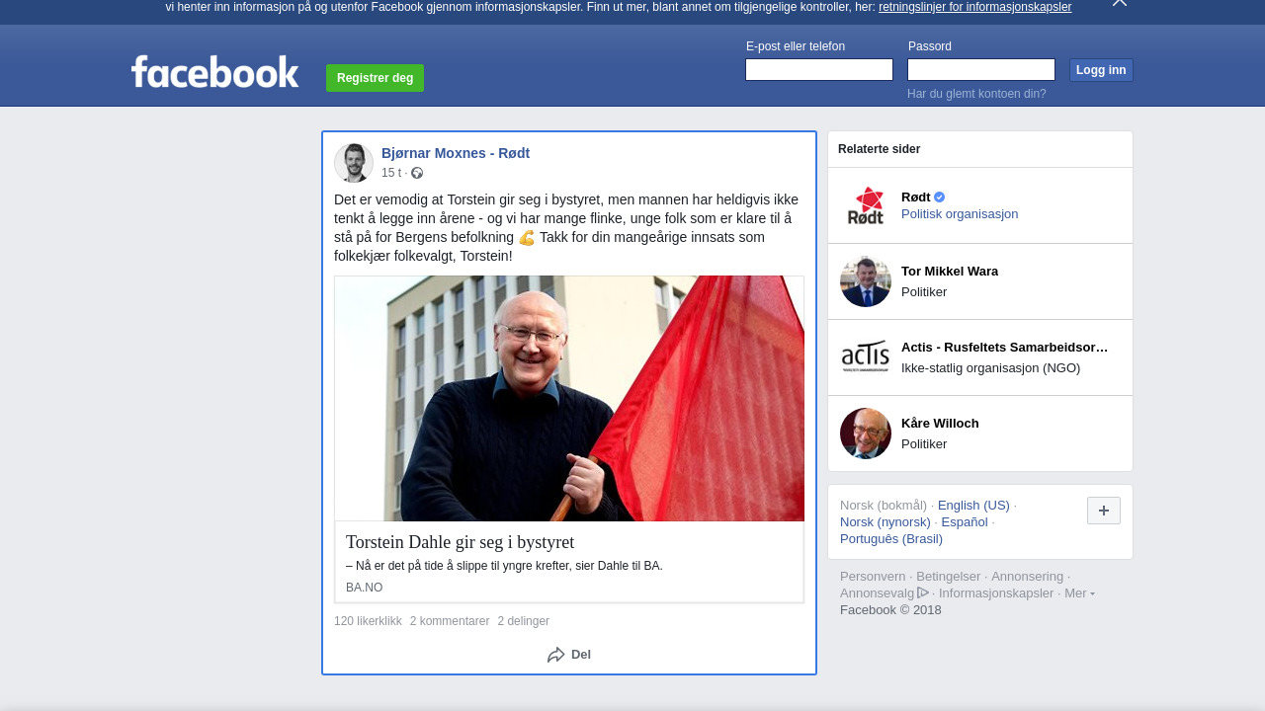The width and height of the screenshot is (1265, 711).
Task: Open Personvern footer link
Action: point(873,577)
